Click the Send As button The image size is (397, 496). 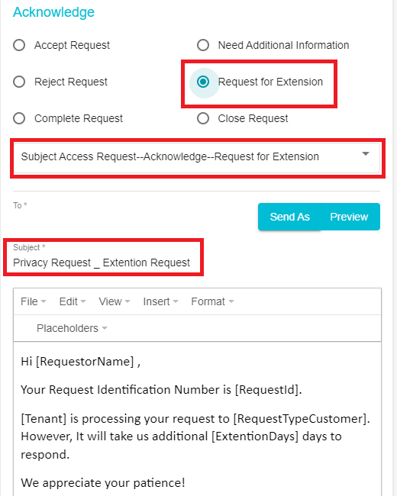289,217
